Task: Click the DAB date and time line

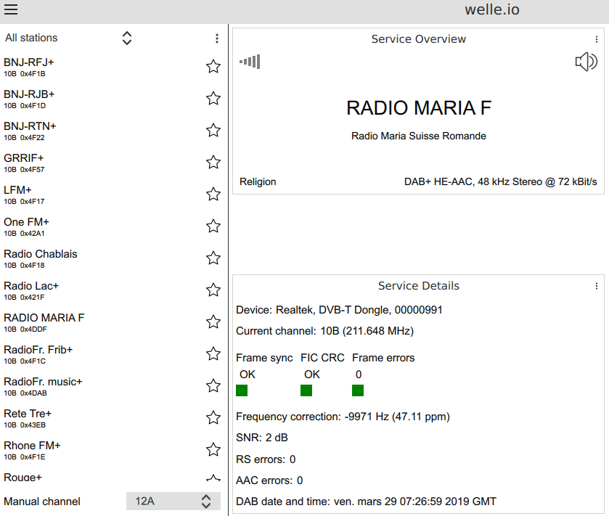Action: 366,501
